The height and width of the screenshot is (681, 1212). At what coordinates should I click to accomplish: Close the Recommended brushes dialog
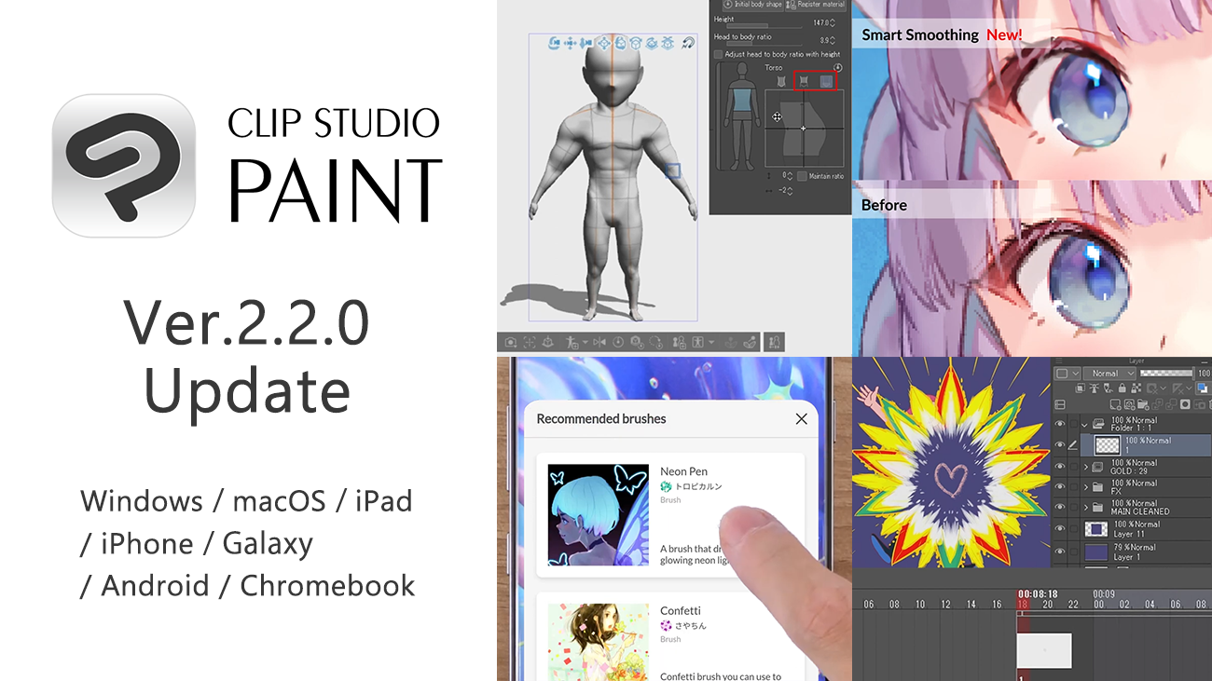coord(801,419)
